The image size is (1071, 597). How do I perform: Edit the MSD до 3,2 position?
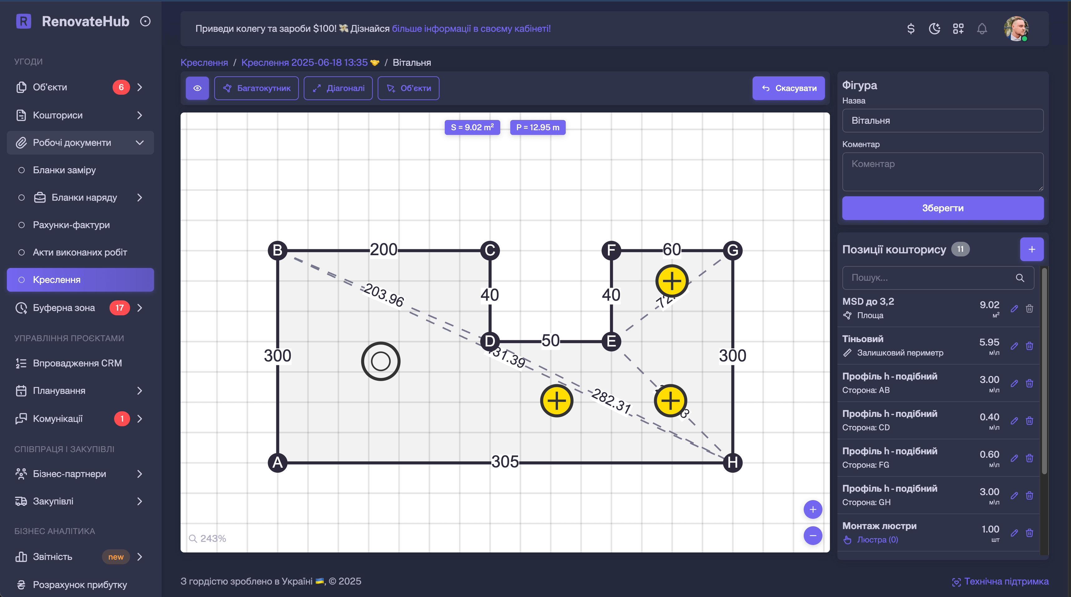tap(1014, 308)
